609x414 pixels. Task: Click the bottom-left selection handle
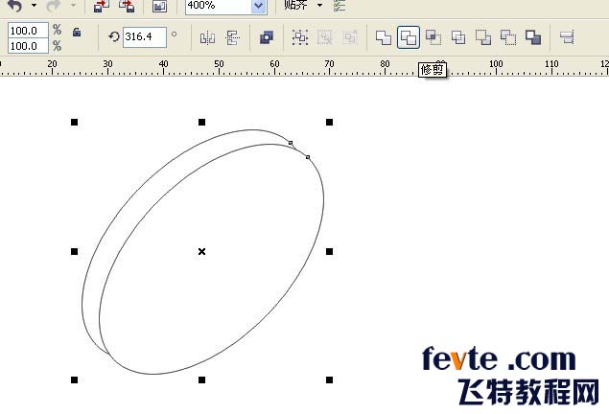74,379
